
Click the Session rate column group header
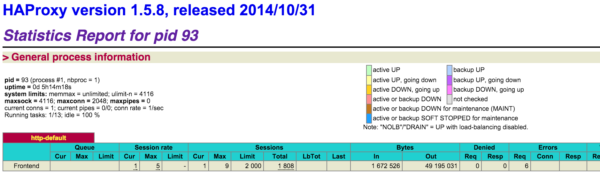pyautogui.click(x=154, y=147)
